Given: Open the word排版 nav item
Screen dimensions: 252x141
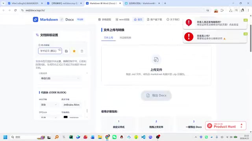Looking at the screenshot, I should (x=122, y=20).
